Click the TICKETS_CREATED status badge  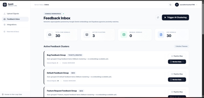[x=75, y=55]
